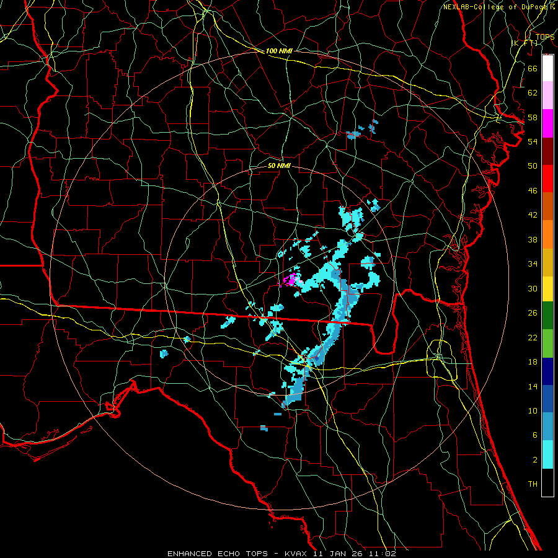Click the legend value '6'
558x558 pixels.
click(x=534, y=435)
